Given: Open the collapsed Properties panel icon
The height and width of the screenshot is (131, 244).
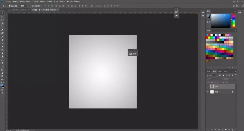Looking at the screenshot, I should 130,54.
